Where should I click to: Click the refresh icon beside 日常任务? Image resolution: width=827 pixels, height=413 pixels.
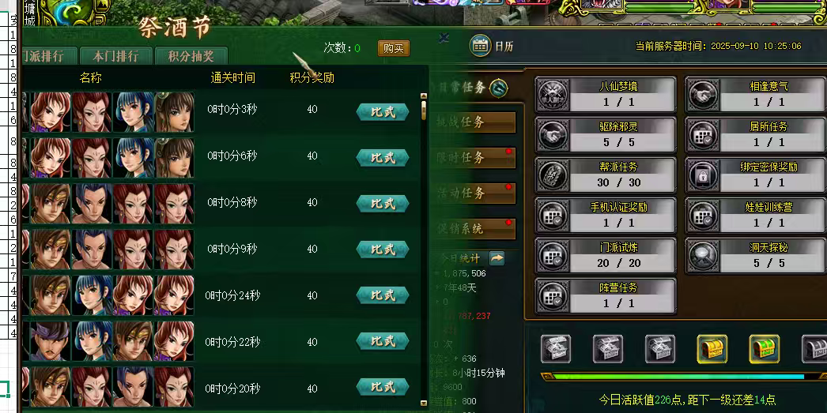(x=498, y=88)
